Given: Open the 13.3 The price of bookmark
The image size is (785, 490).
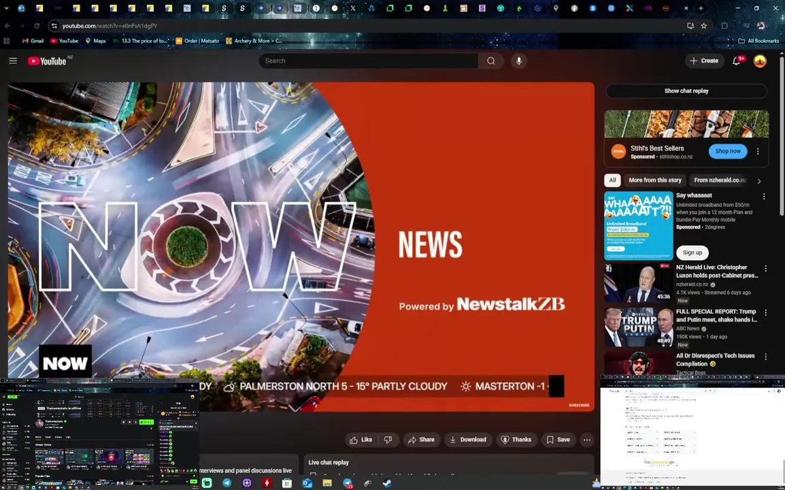Looking at the screenshot, I should [140, 41].
